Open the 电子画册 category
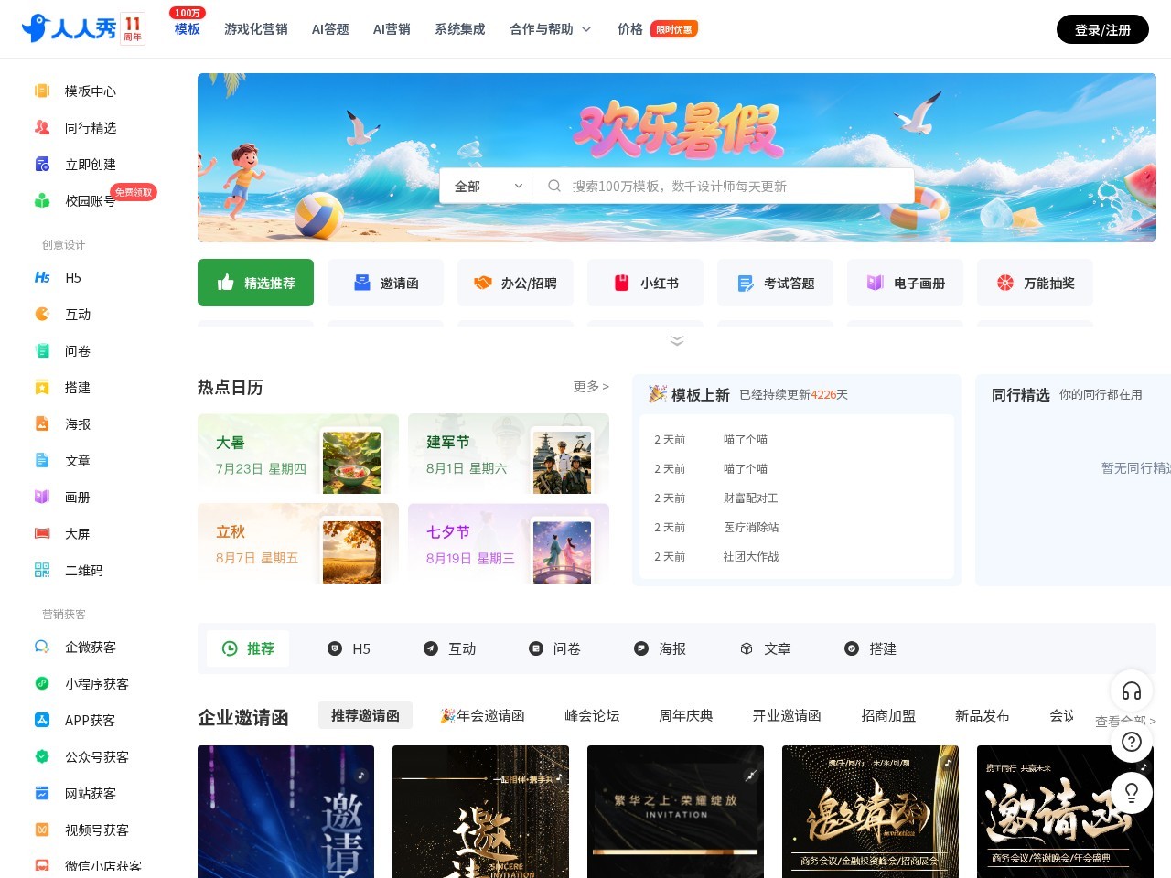Viewport: 1171px width, 878px height. 905,283
